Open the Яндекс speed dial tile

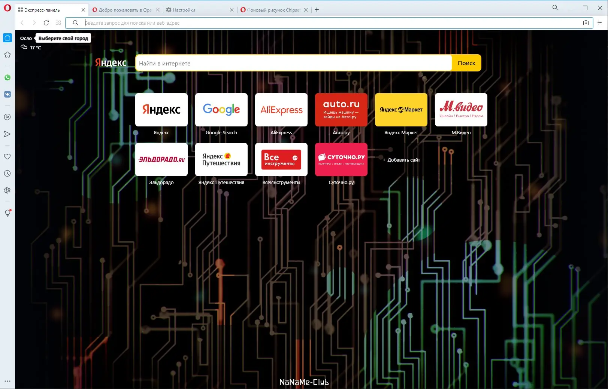[x=161, y=110]
